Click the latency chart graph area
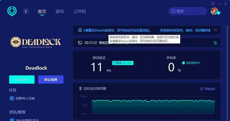The width and height of the screenshot is (230, 121). point(153,107)
